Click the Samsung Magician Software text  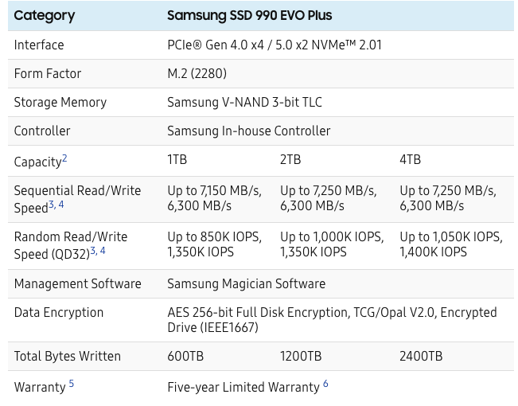point(246,283)
